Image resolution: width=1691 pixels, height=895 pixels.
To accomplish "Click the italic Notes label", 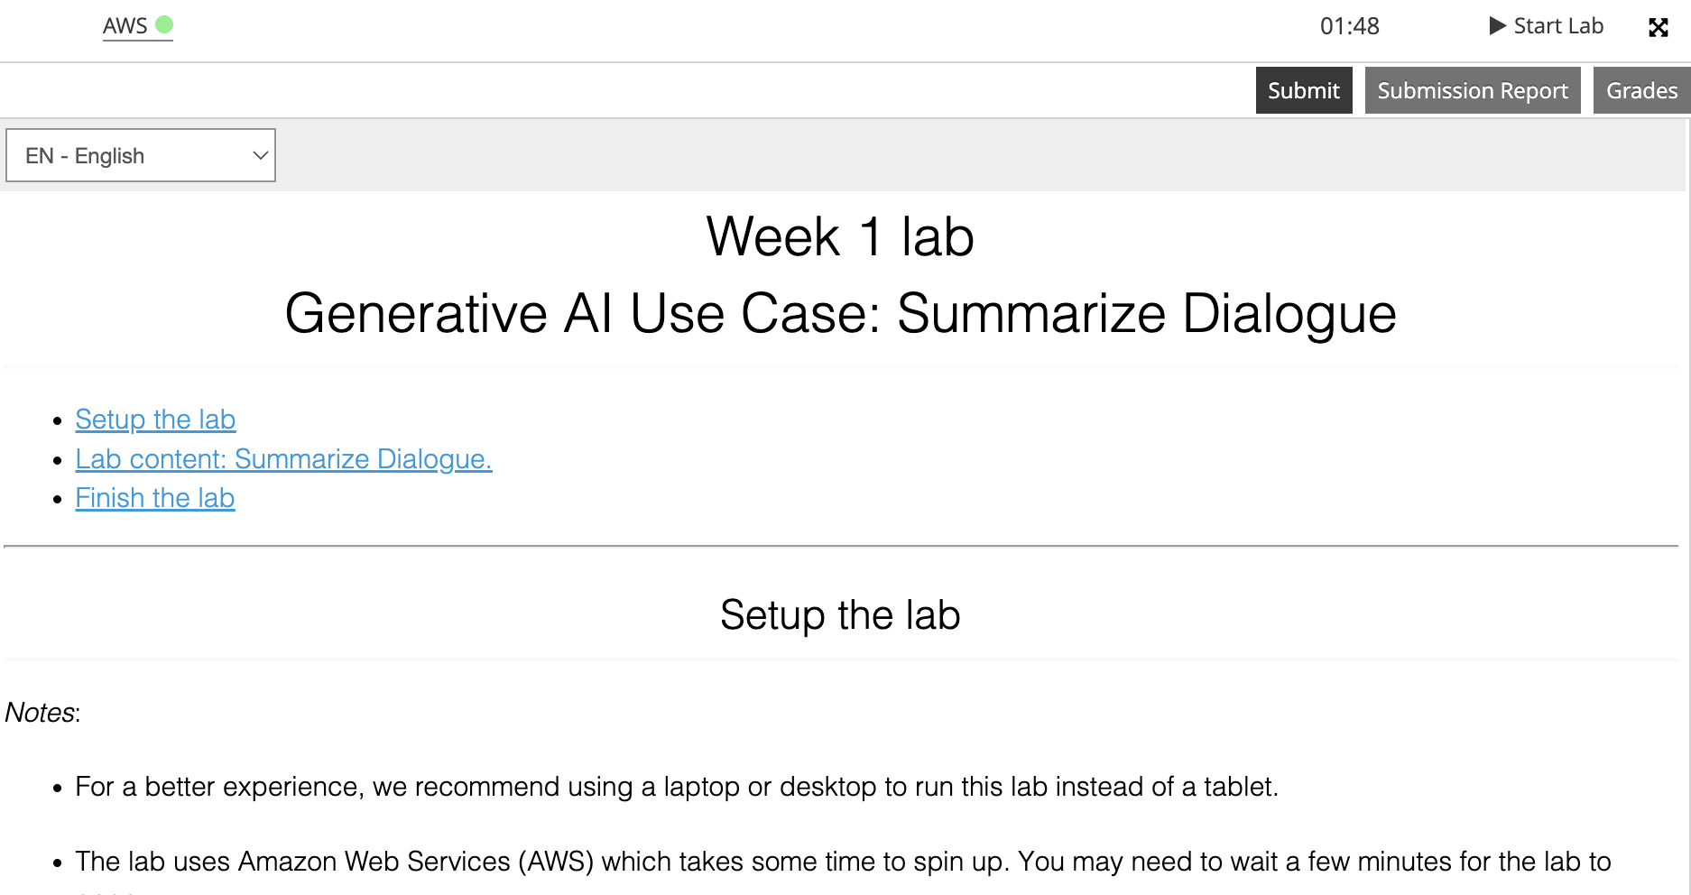I will [42, 713].
